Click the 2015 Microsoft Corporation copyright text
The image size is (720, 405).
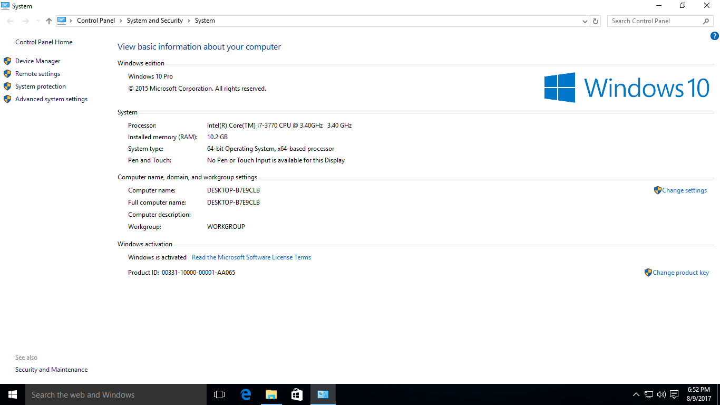(197, 89)
